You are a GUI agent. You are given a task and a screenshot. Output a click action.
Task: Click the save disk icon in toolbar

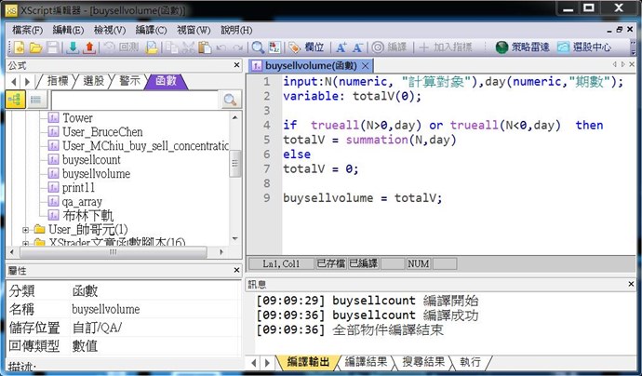53,47
